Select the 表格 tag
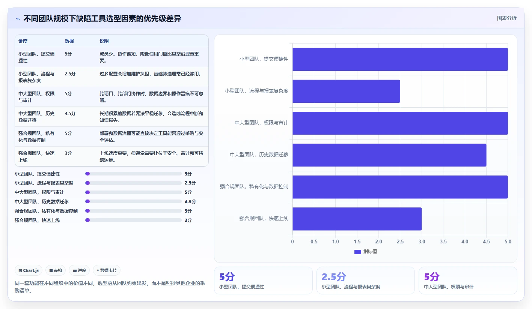Image resolution: width=532 pixels, height=309 pixels. tap(56, 270)
